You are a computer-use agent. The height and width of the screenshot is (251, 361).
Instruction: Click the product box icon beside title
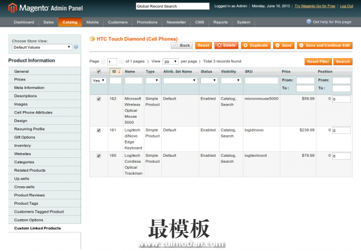click(92, 39)
